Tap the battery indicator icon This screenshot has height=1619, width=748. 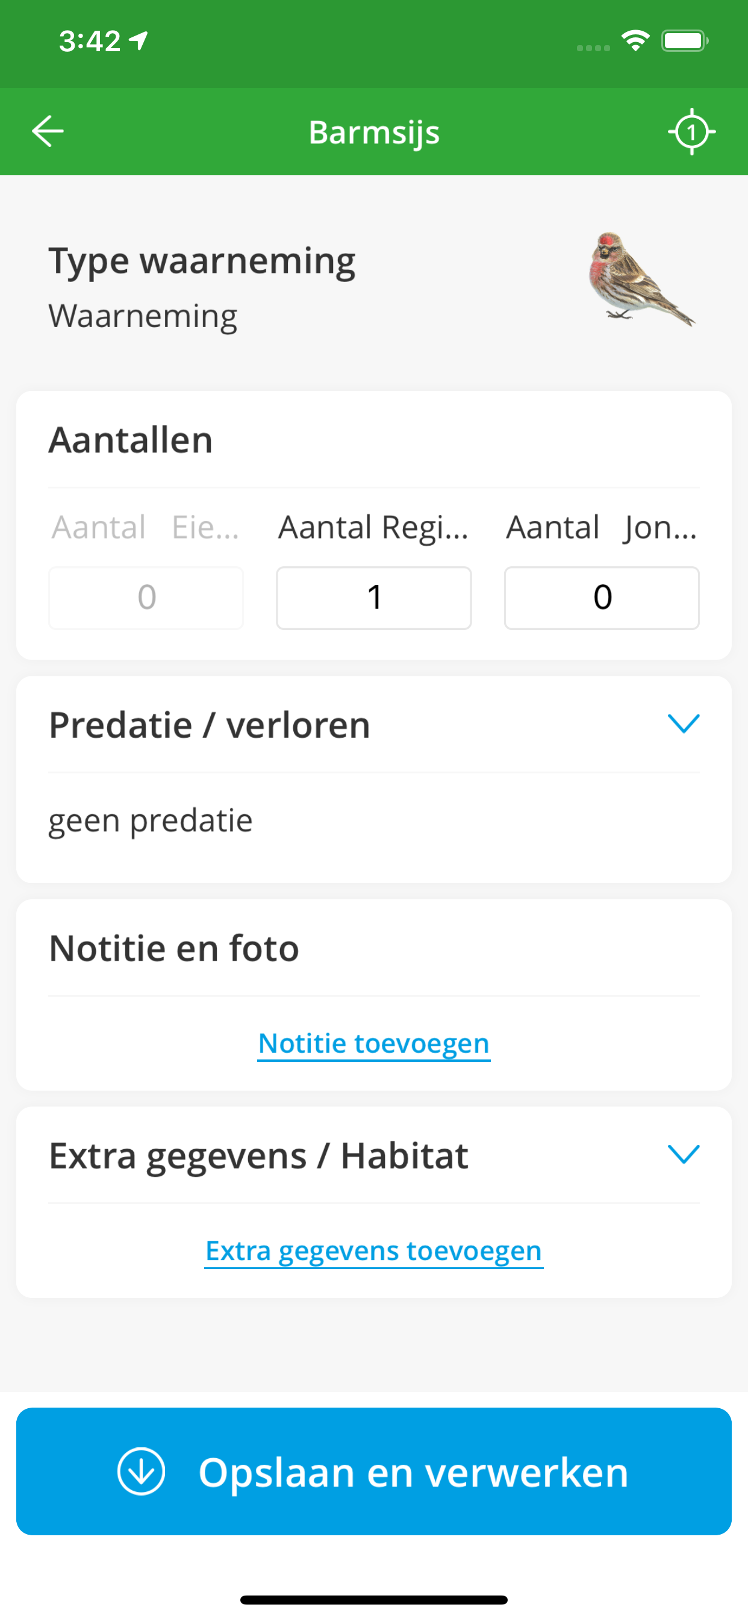685,41
